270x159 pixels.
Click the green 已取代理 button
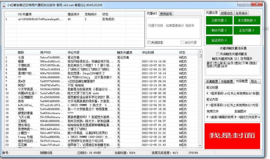(x=218, y=20)
